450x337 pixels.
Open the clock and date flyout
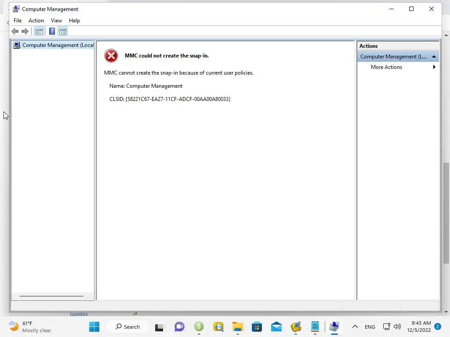click(419, 326)
